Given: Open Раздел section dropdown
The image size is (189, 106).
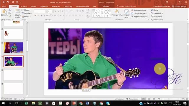Looking at the screenshot, I should (26, 16).
